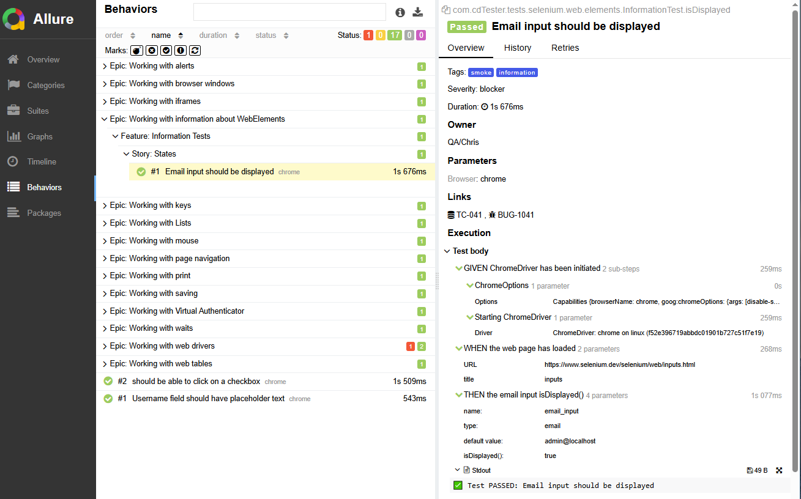
Task: Expand Epic: Working with Virtual Authenticator
Action: tap(266, 311)
